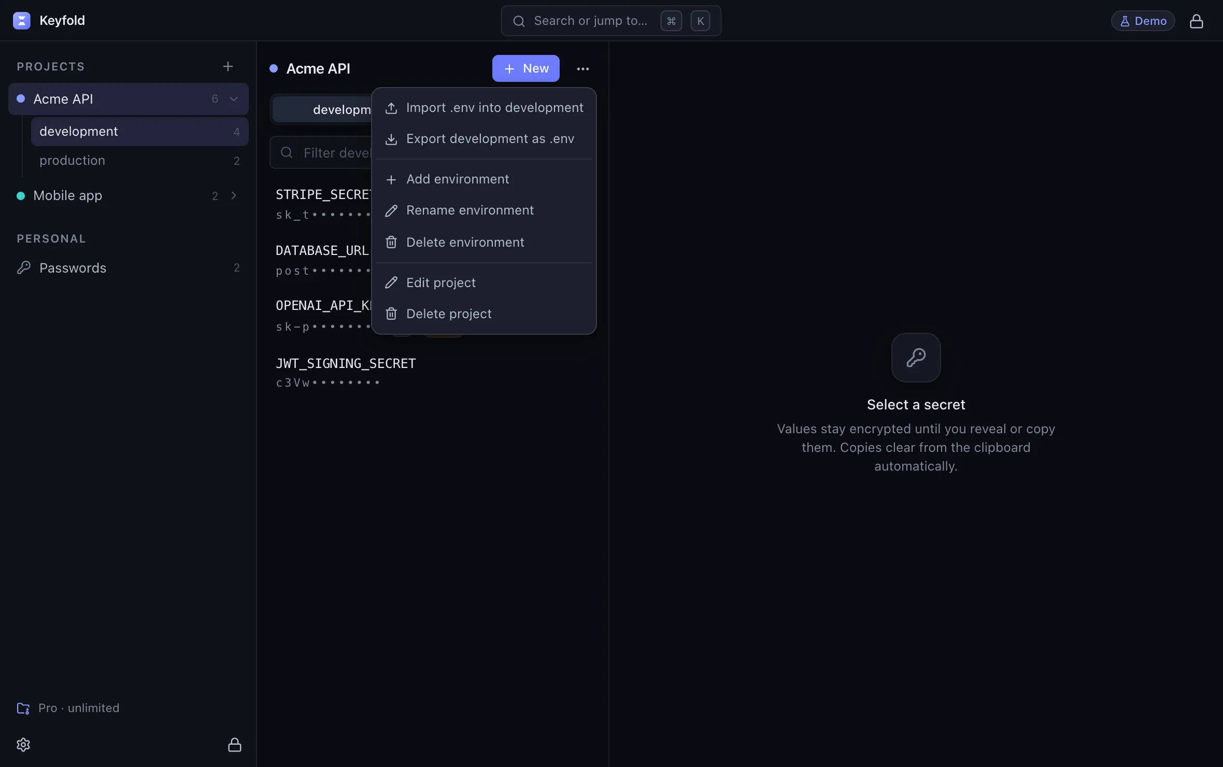
Task: Click the PERSONAL section heading
Action: coord(51,238)
